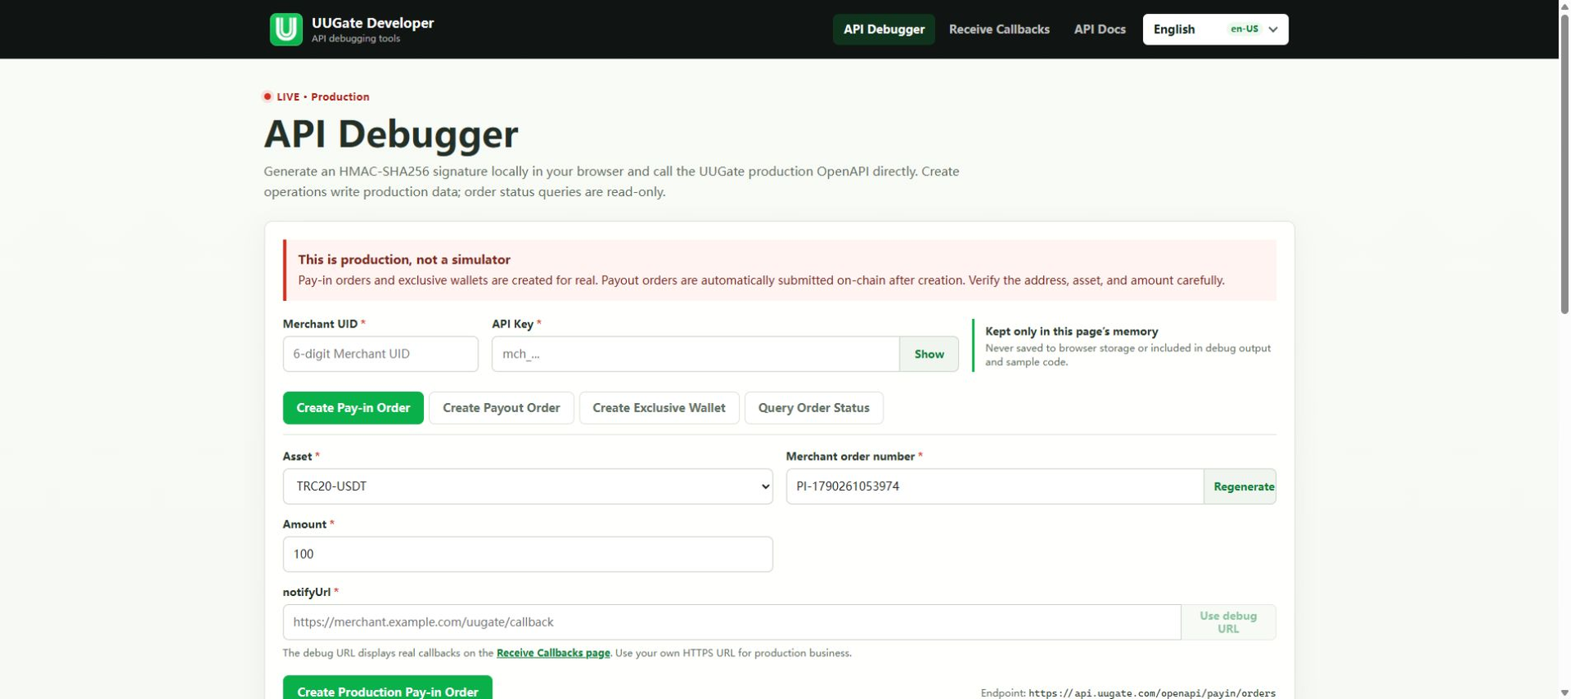Click "This is production, not a simulator" warning

tap(404, 259)
